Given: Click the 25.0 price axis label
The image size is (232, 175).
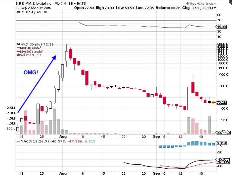Looking at the screenshot, I should click(x=224, y=120).
